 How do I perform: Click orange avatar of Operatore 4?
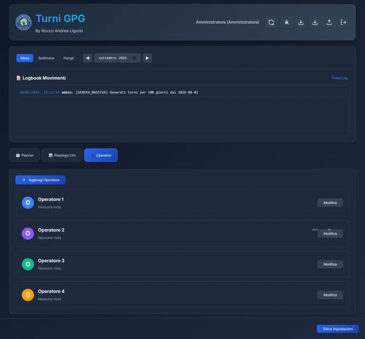pos(28,295)
